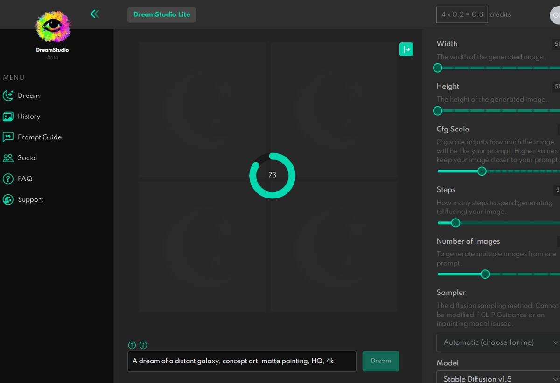Image resolution: width=560 pixels, height=383 pixels.
Task: Click the Cfg Scale slider handle
Action: point(482,171)
